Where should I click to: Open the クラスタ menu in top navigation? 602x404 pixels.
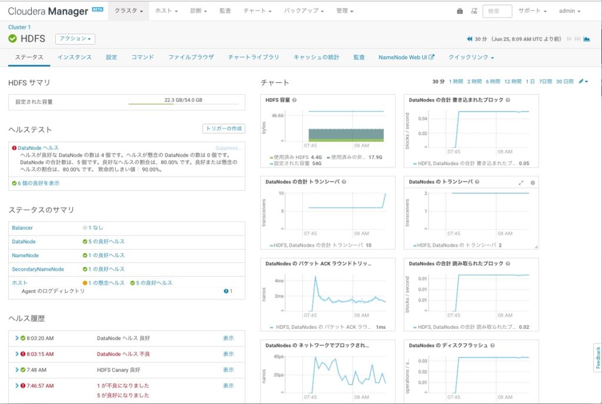tap(129, 11)
